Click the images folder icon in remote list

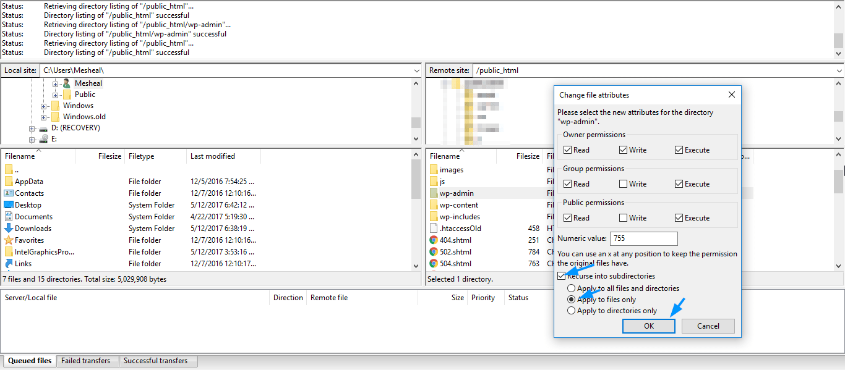(434, 170)
